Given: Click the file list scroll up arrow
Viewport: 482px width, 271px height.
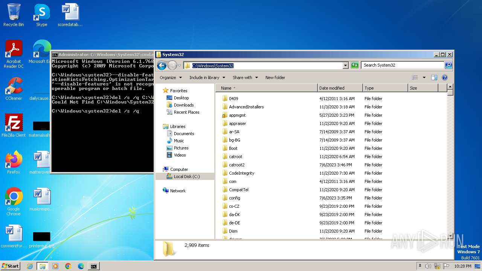Looking at the screenshot, I should click(450, 87).
